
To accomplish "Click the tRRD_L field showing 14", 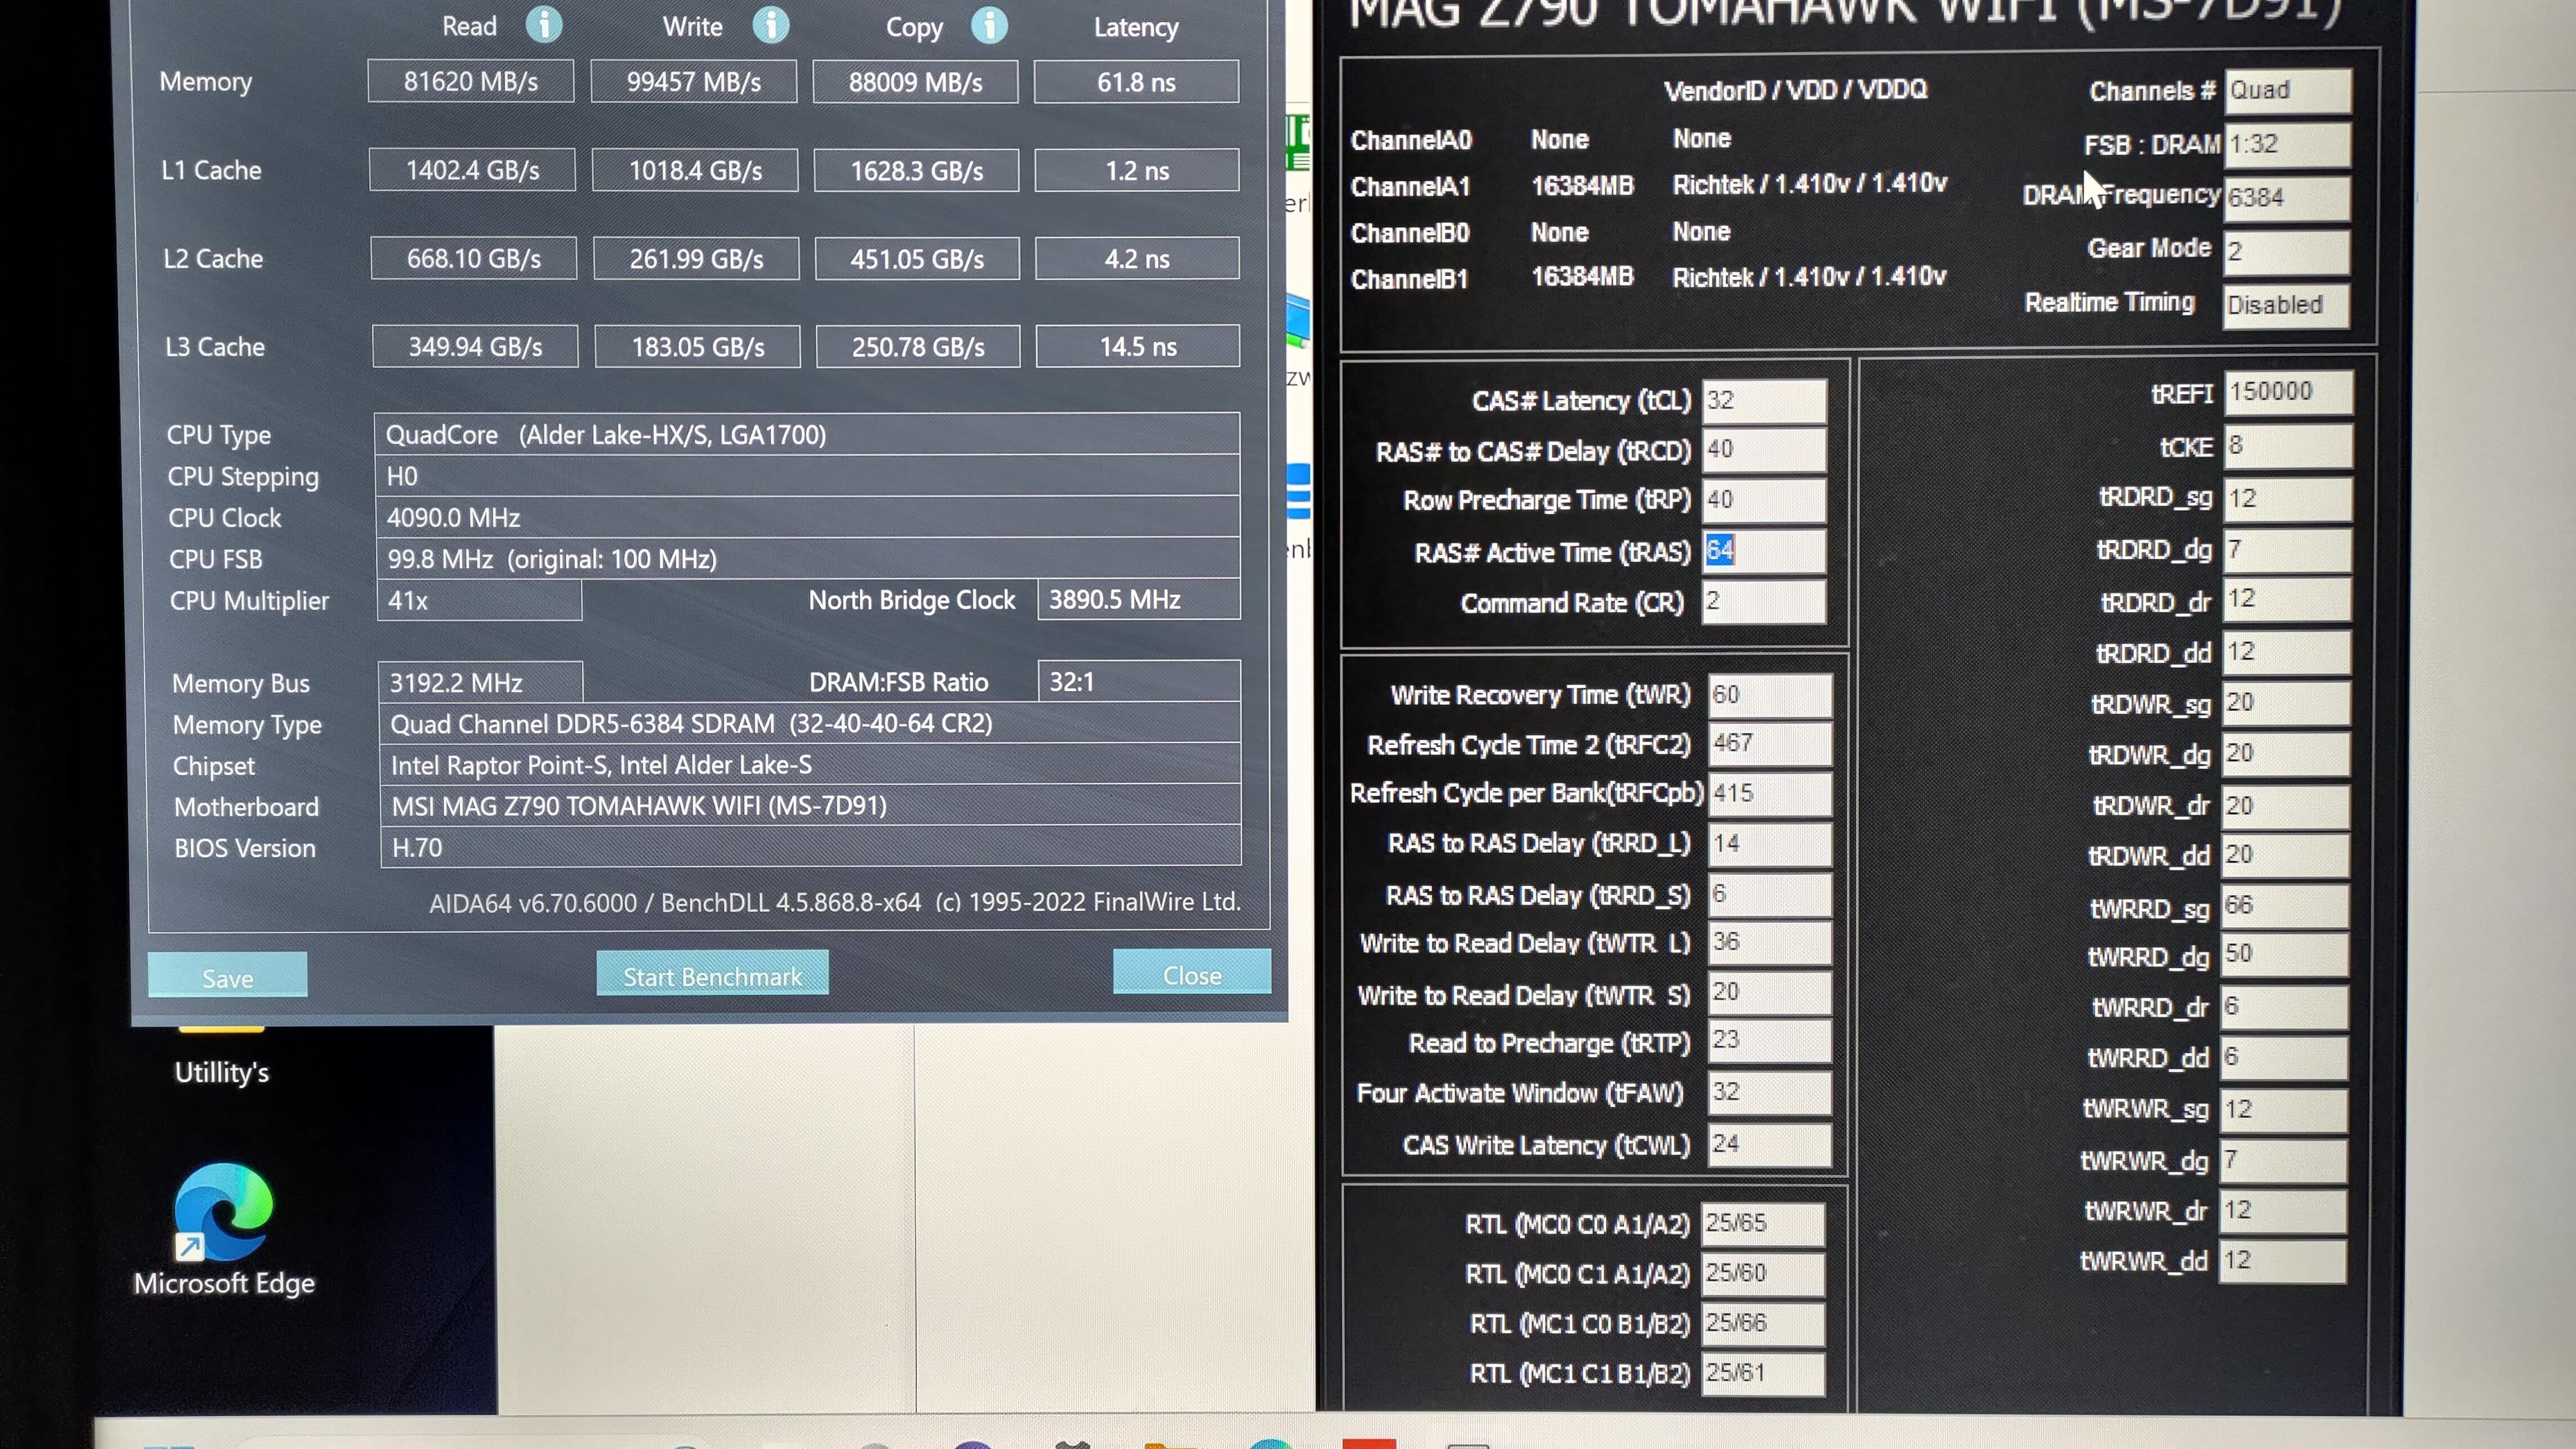I will pos(1770,844).
